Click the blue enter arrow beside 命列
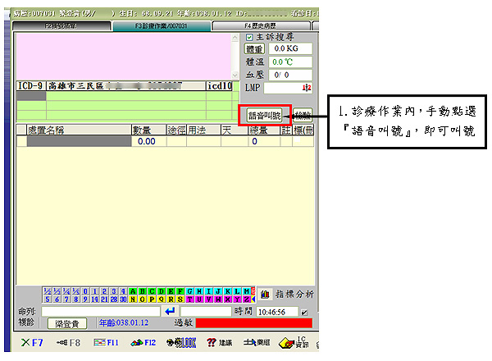Screen dimensions: 492x361 [x=171, y=312]
